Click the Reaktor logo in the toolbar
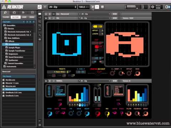The image size is (171, 128). click(x=12, y=7)
